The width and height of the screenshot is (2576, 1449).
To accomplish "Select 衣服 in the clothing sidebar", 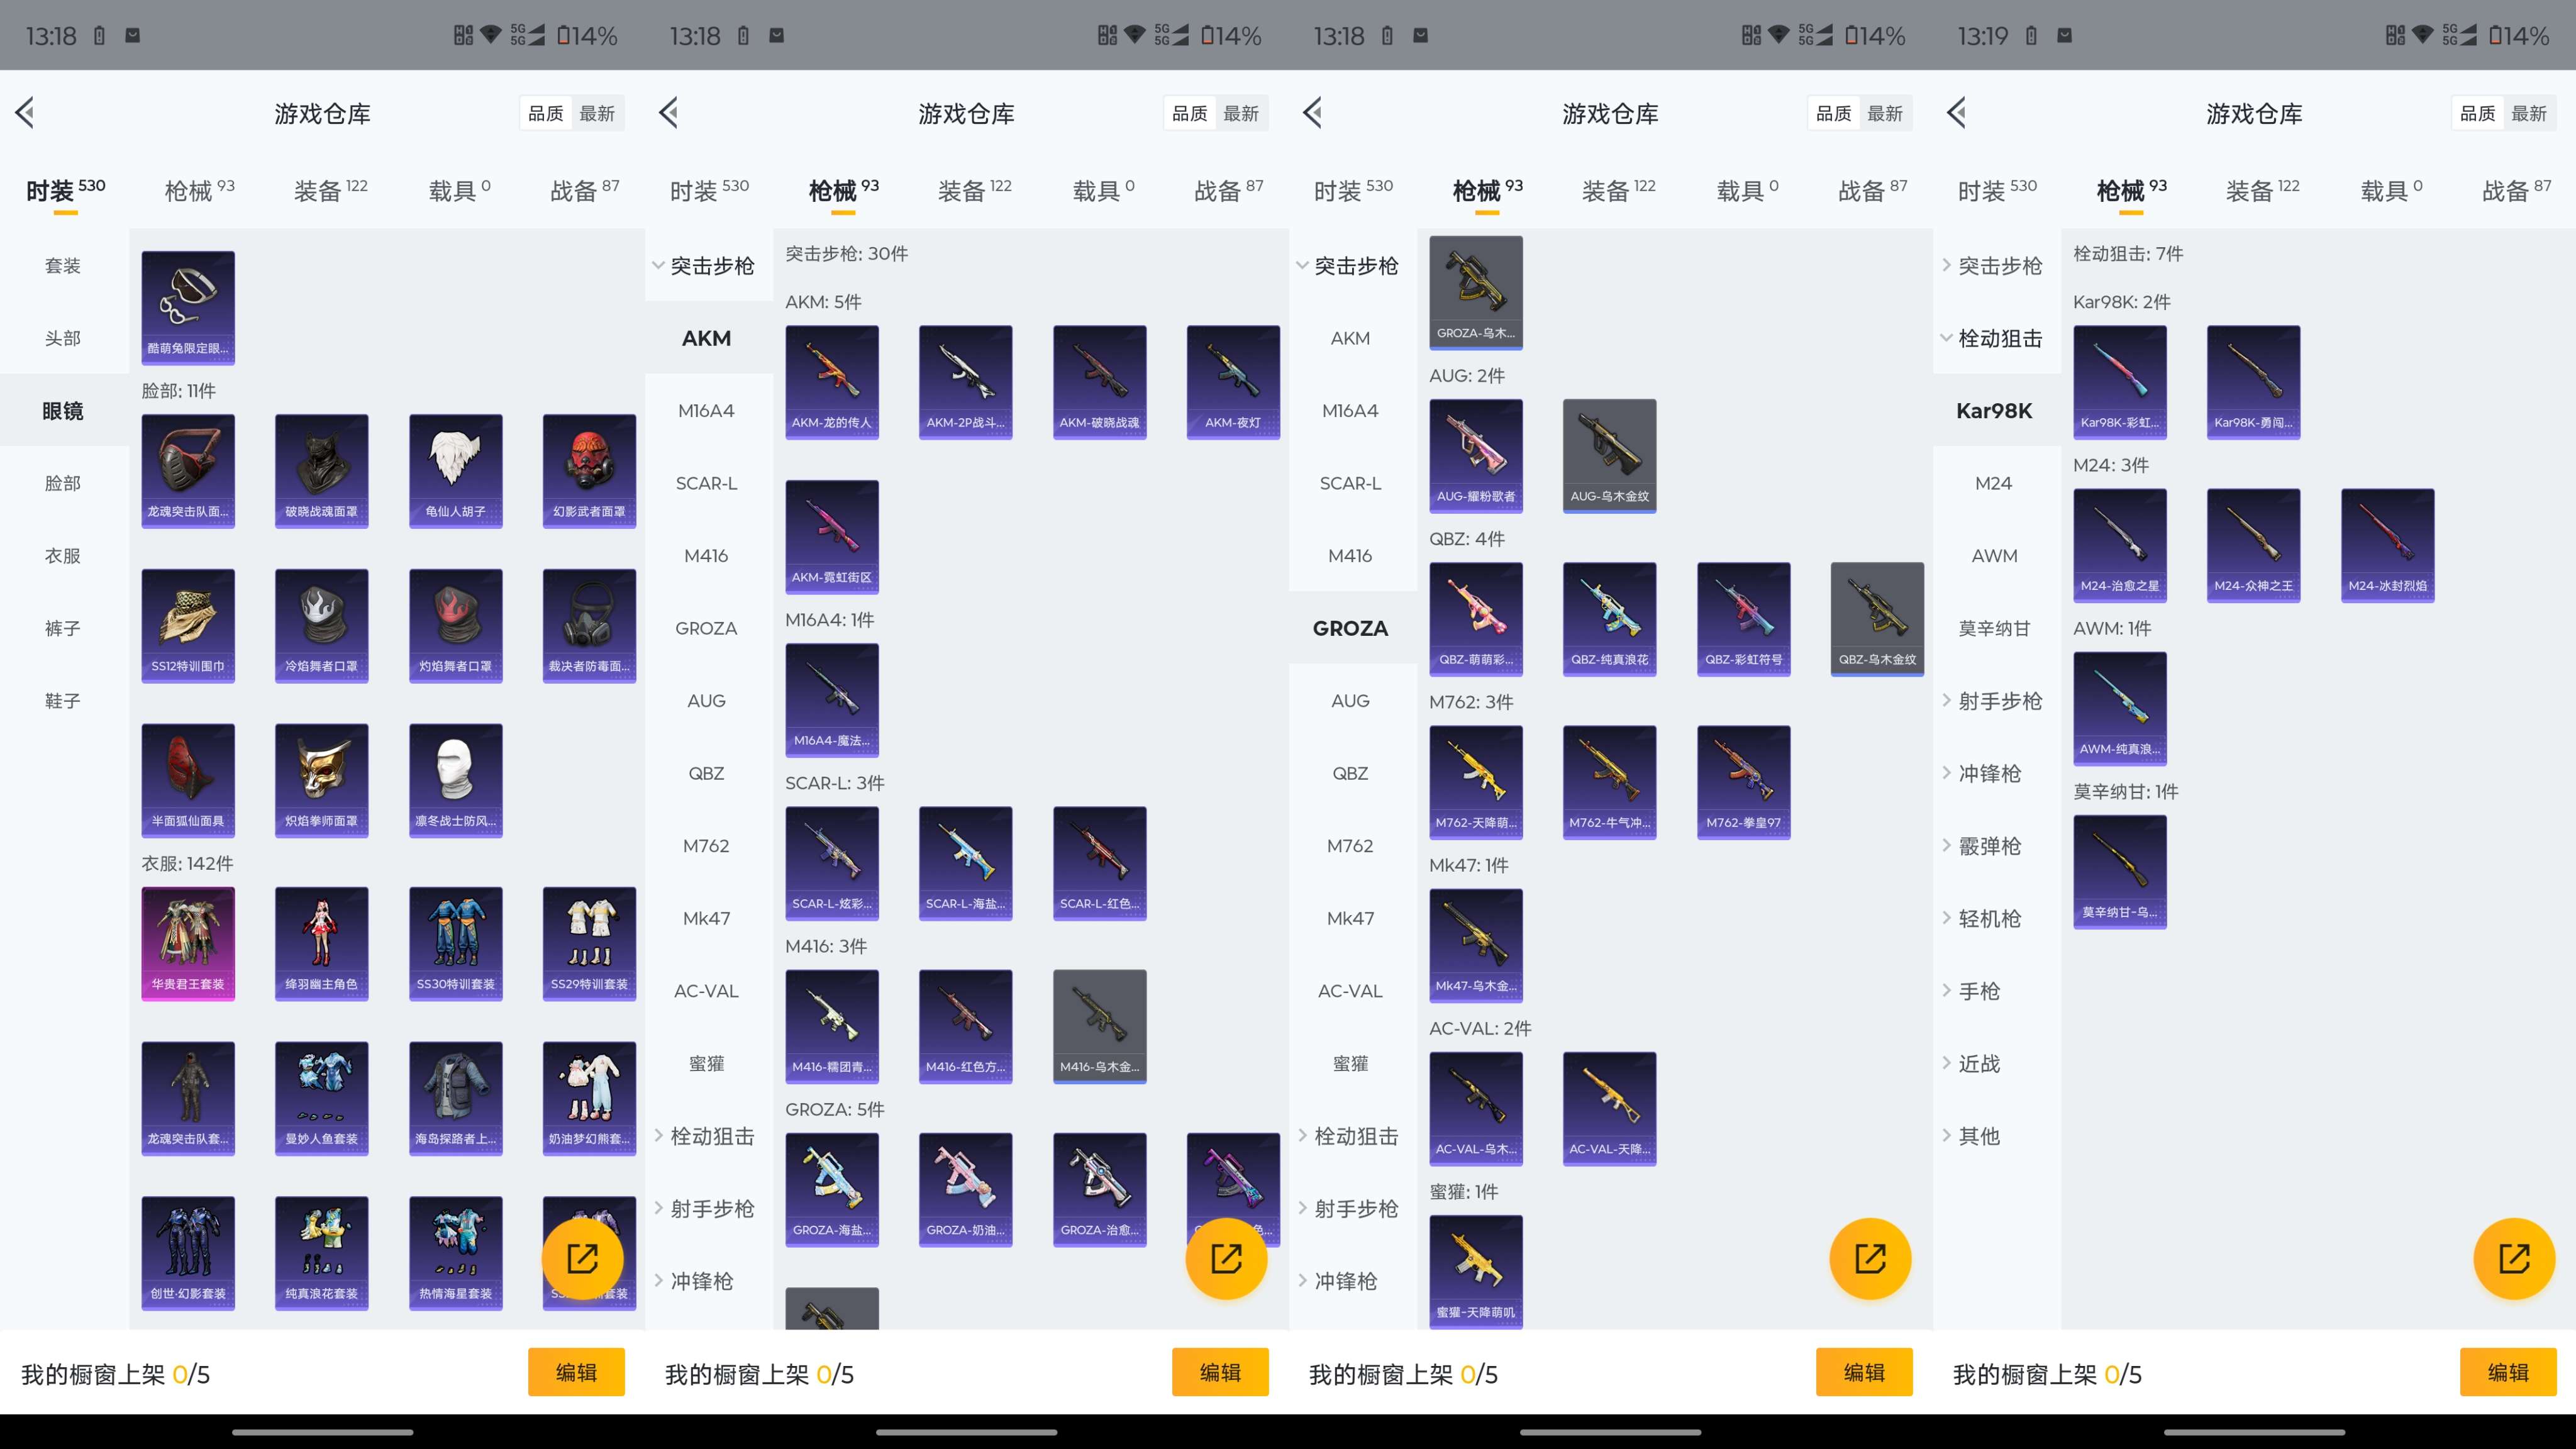I will click(x=63, y=556).
